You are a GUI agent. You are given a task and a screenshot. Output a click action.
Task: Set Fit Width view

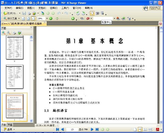[x=33, y=19]
